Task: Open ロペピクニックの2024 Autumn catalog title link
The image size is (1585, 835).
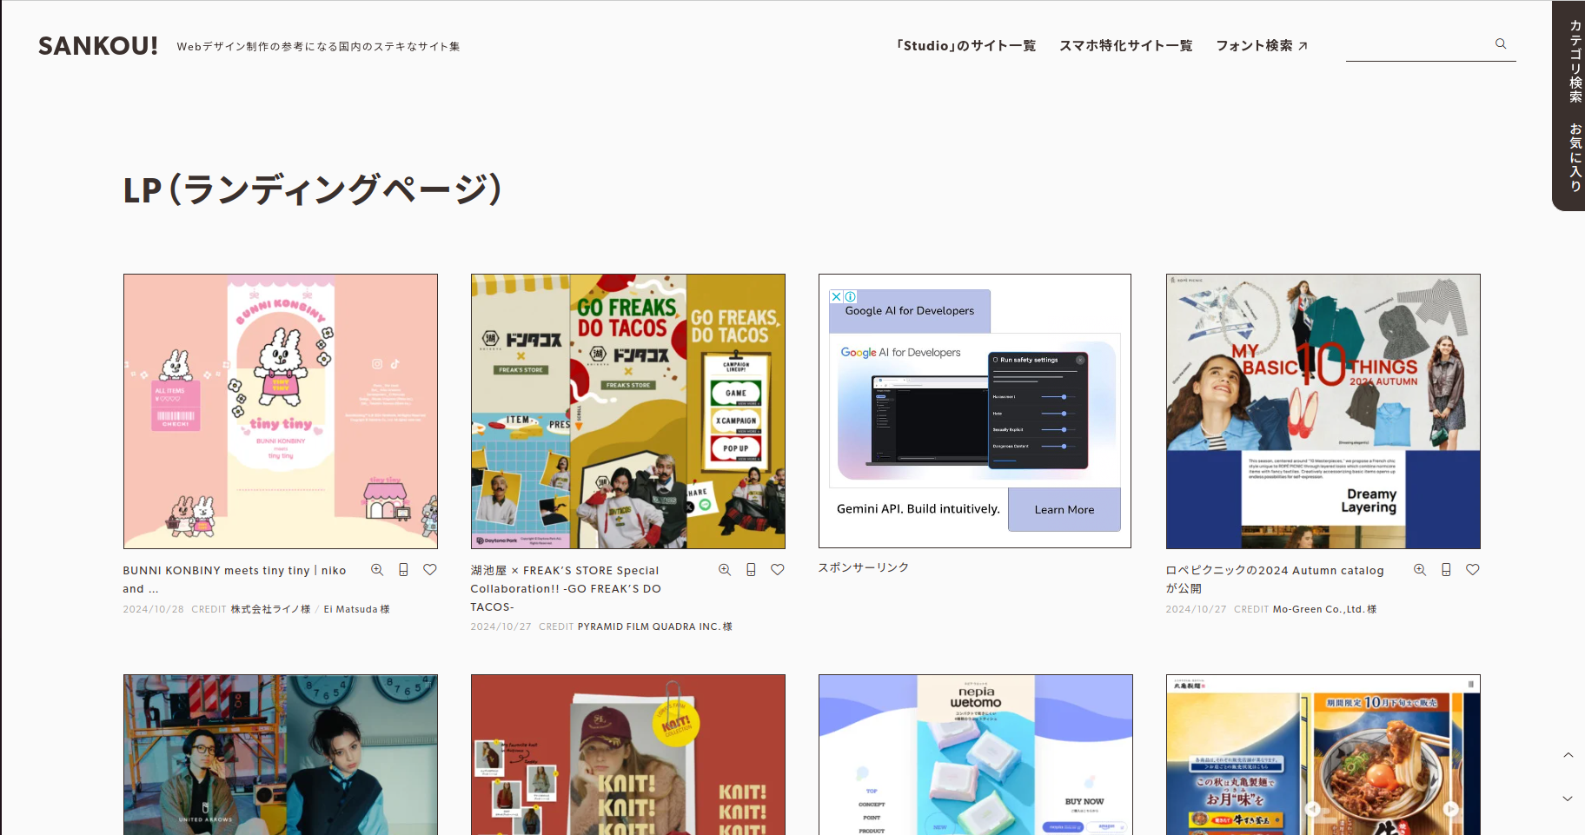Action: [1275, 580]
